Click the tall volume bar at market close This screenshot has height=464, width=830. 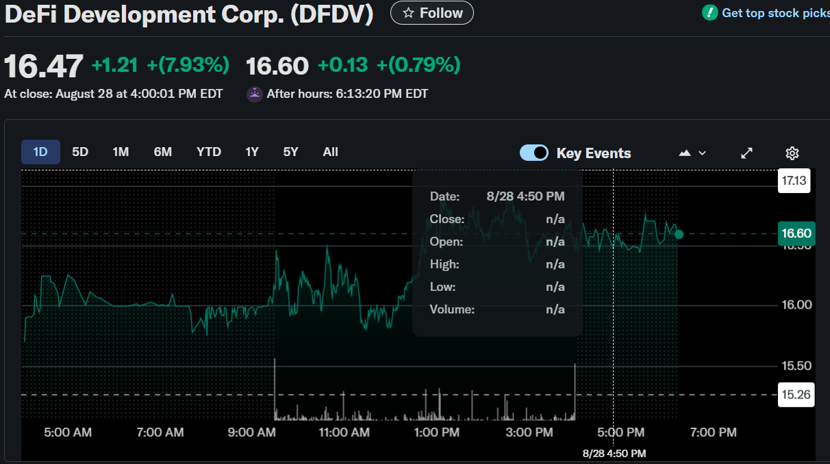[x=575, y=391]
